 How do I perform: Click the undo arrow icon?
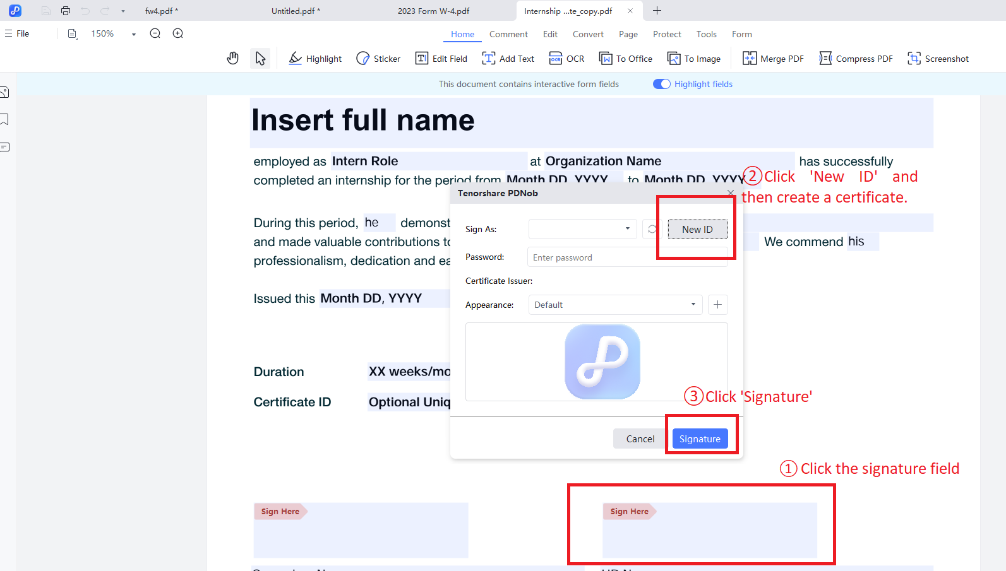point(85,11)
